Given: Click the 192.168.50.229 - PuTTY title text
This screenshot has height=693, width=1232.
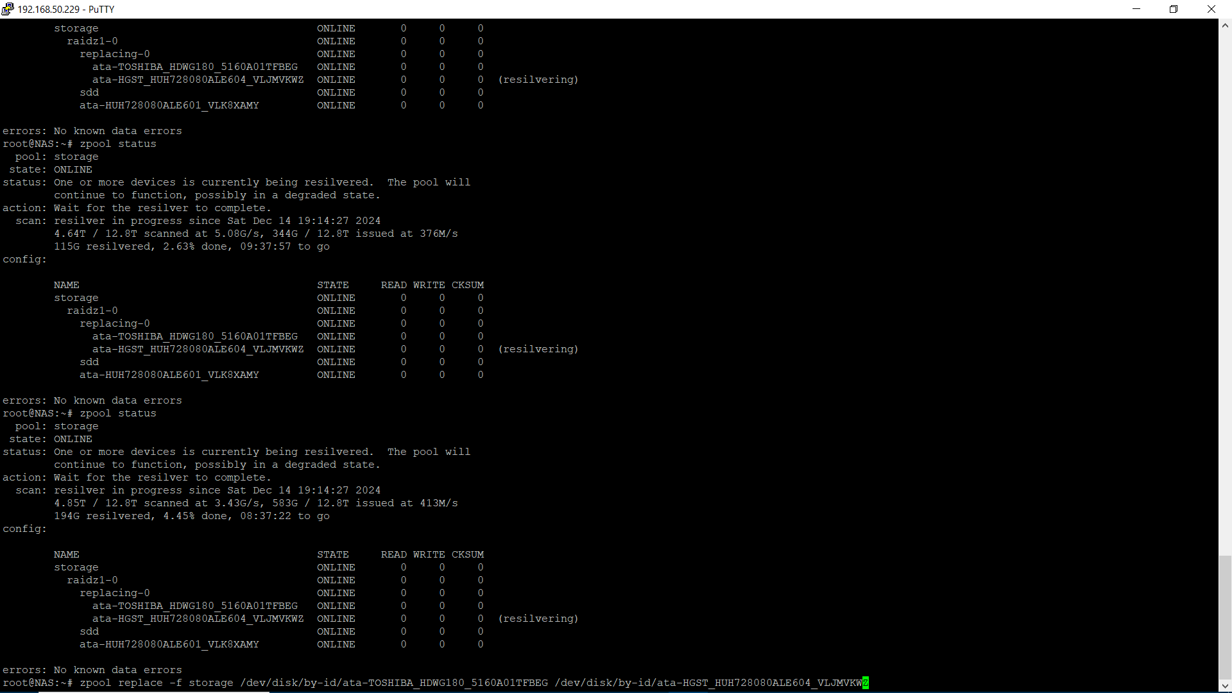Looking at the screenshot, I should point(66,9).
